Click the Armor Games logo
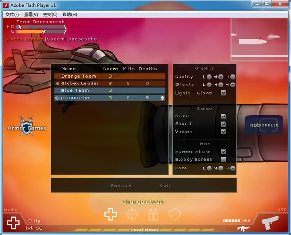291x235 pixels. [27, 125]
